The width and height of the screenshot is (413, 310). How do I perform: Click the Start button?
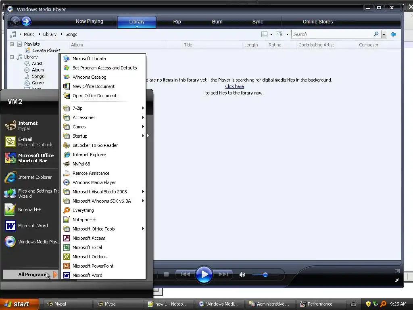coord(19,304)
